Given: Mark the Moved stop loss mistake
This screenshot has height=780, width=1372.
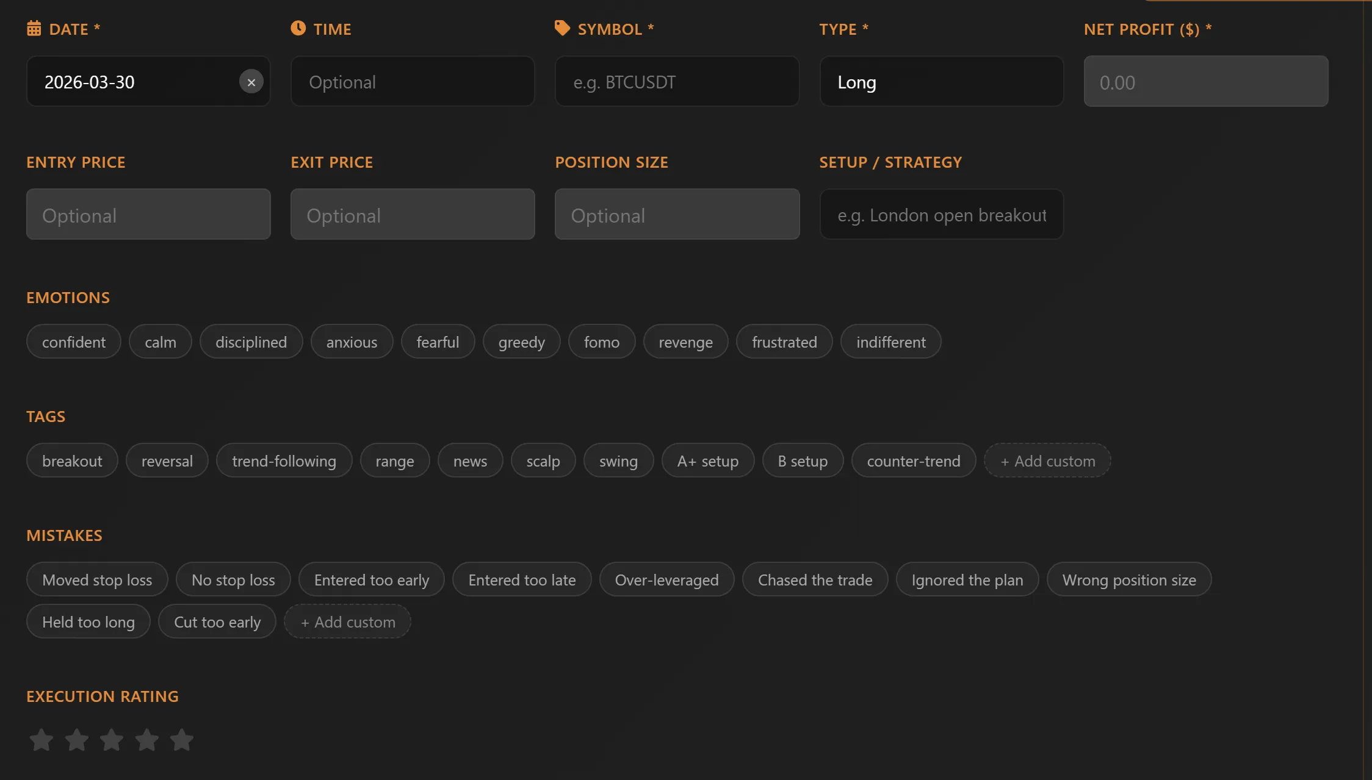Looking at the screenshot, I should 98,579.
